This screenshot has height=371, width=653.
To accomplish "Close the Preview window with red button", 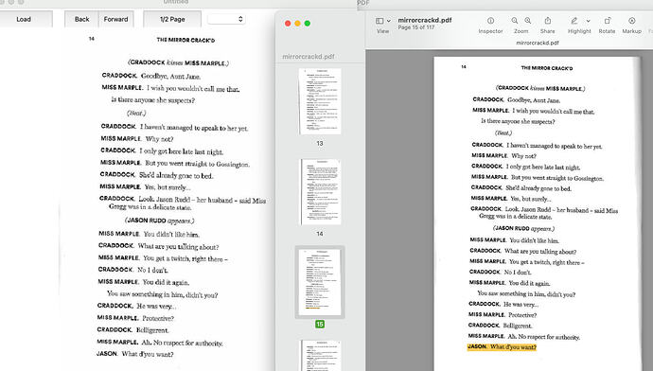I will click(x=288, y=24).
